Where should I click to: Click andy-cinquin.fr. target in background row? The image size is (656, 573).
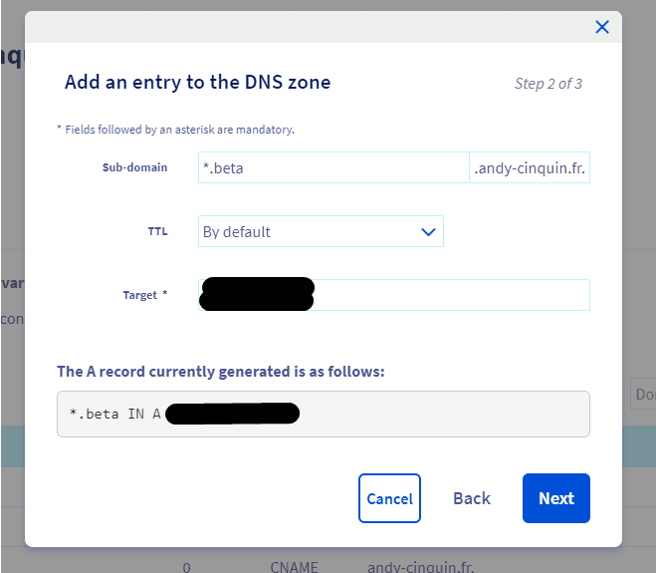click(x=420, y=567)
